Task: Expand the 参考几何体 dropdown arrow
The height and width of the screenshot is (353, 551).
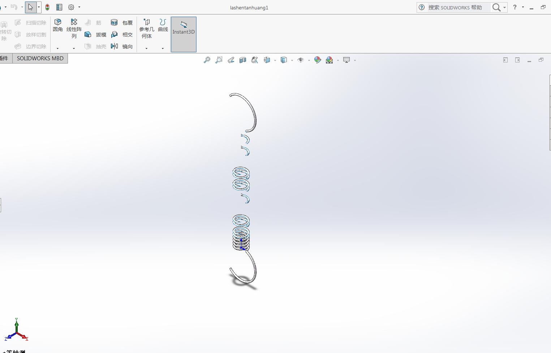Action: [146, 48]
